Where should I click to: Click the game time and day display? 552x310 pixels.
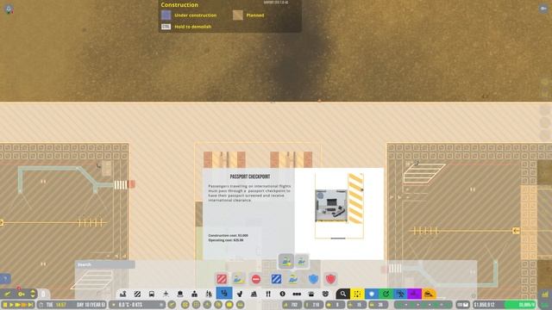point(72,305)
